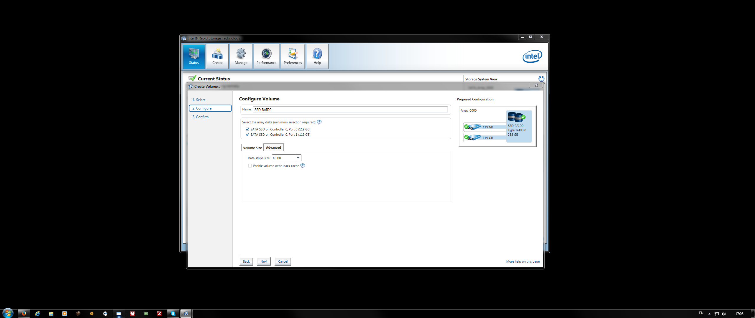Viewport: 755px width, 318px height.
Task: Click the volume speaker icon in system tray
Action: 724,314
